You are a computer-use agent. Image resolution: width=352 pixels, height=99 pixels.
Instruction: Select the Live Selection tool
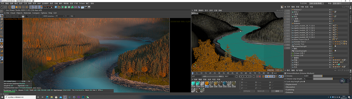[10, 7]
